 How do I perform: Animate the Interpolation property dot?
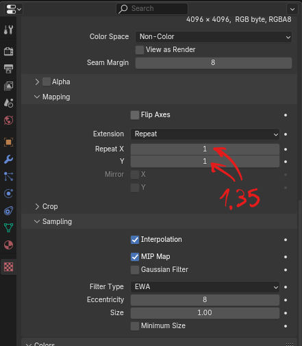286,240
